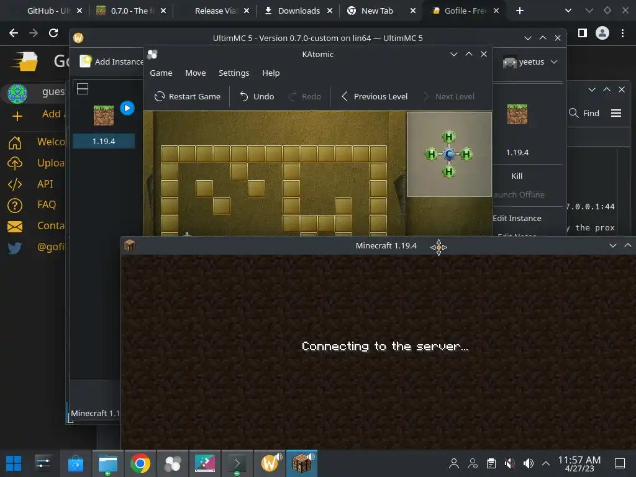Screen dimensions: 636x477
Task: Switch to GitHub browser tab
Action: point(48,11)
